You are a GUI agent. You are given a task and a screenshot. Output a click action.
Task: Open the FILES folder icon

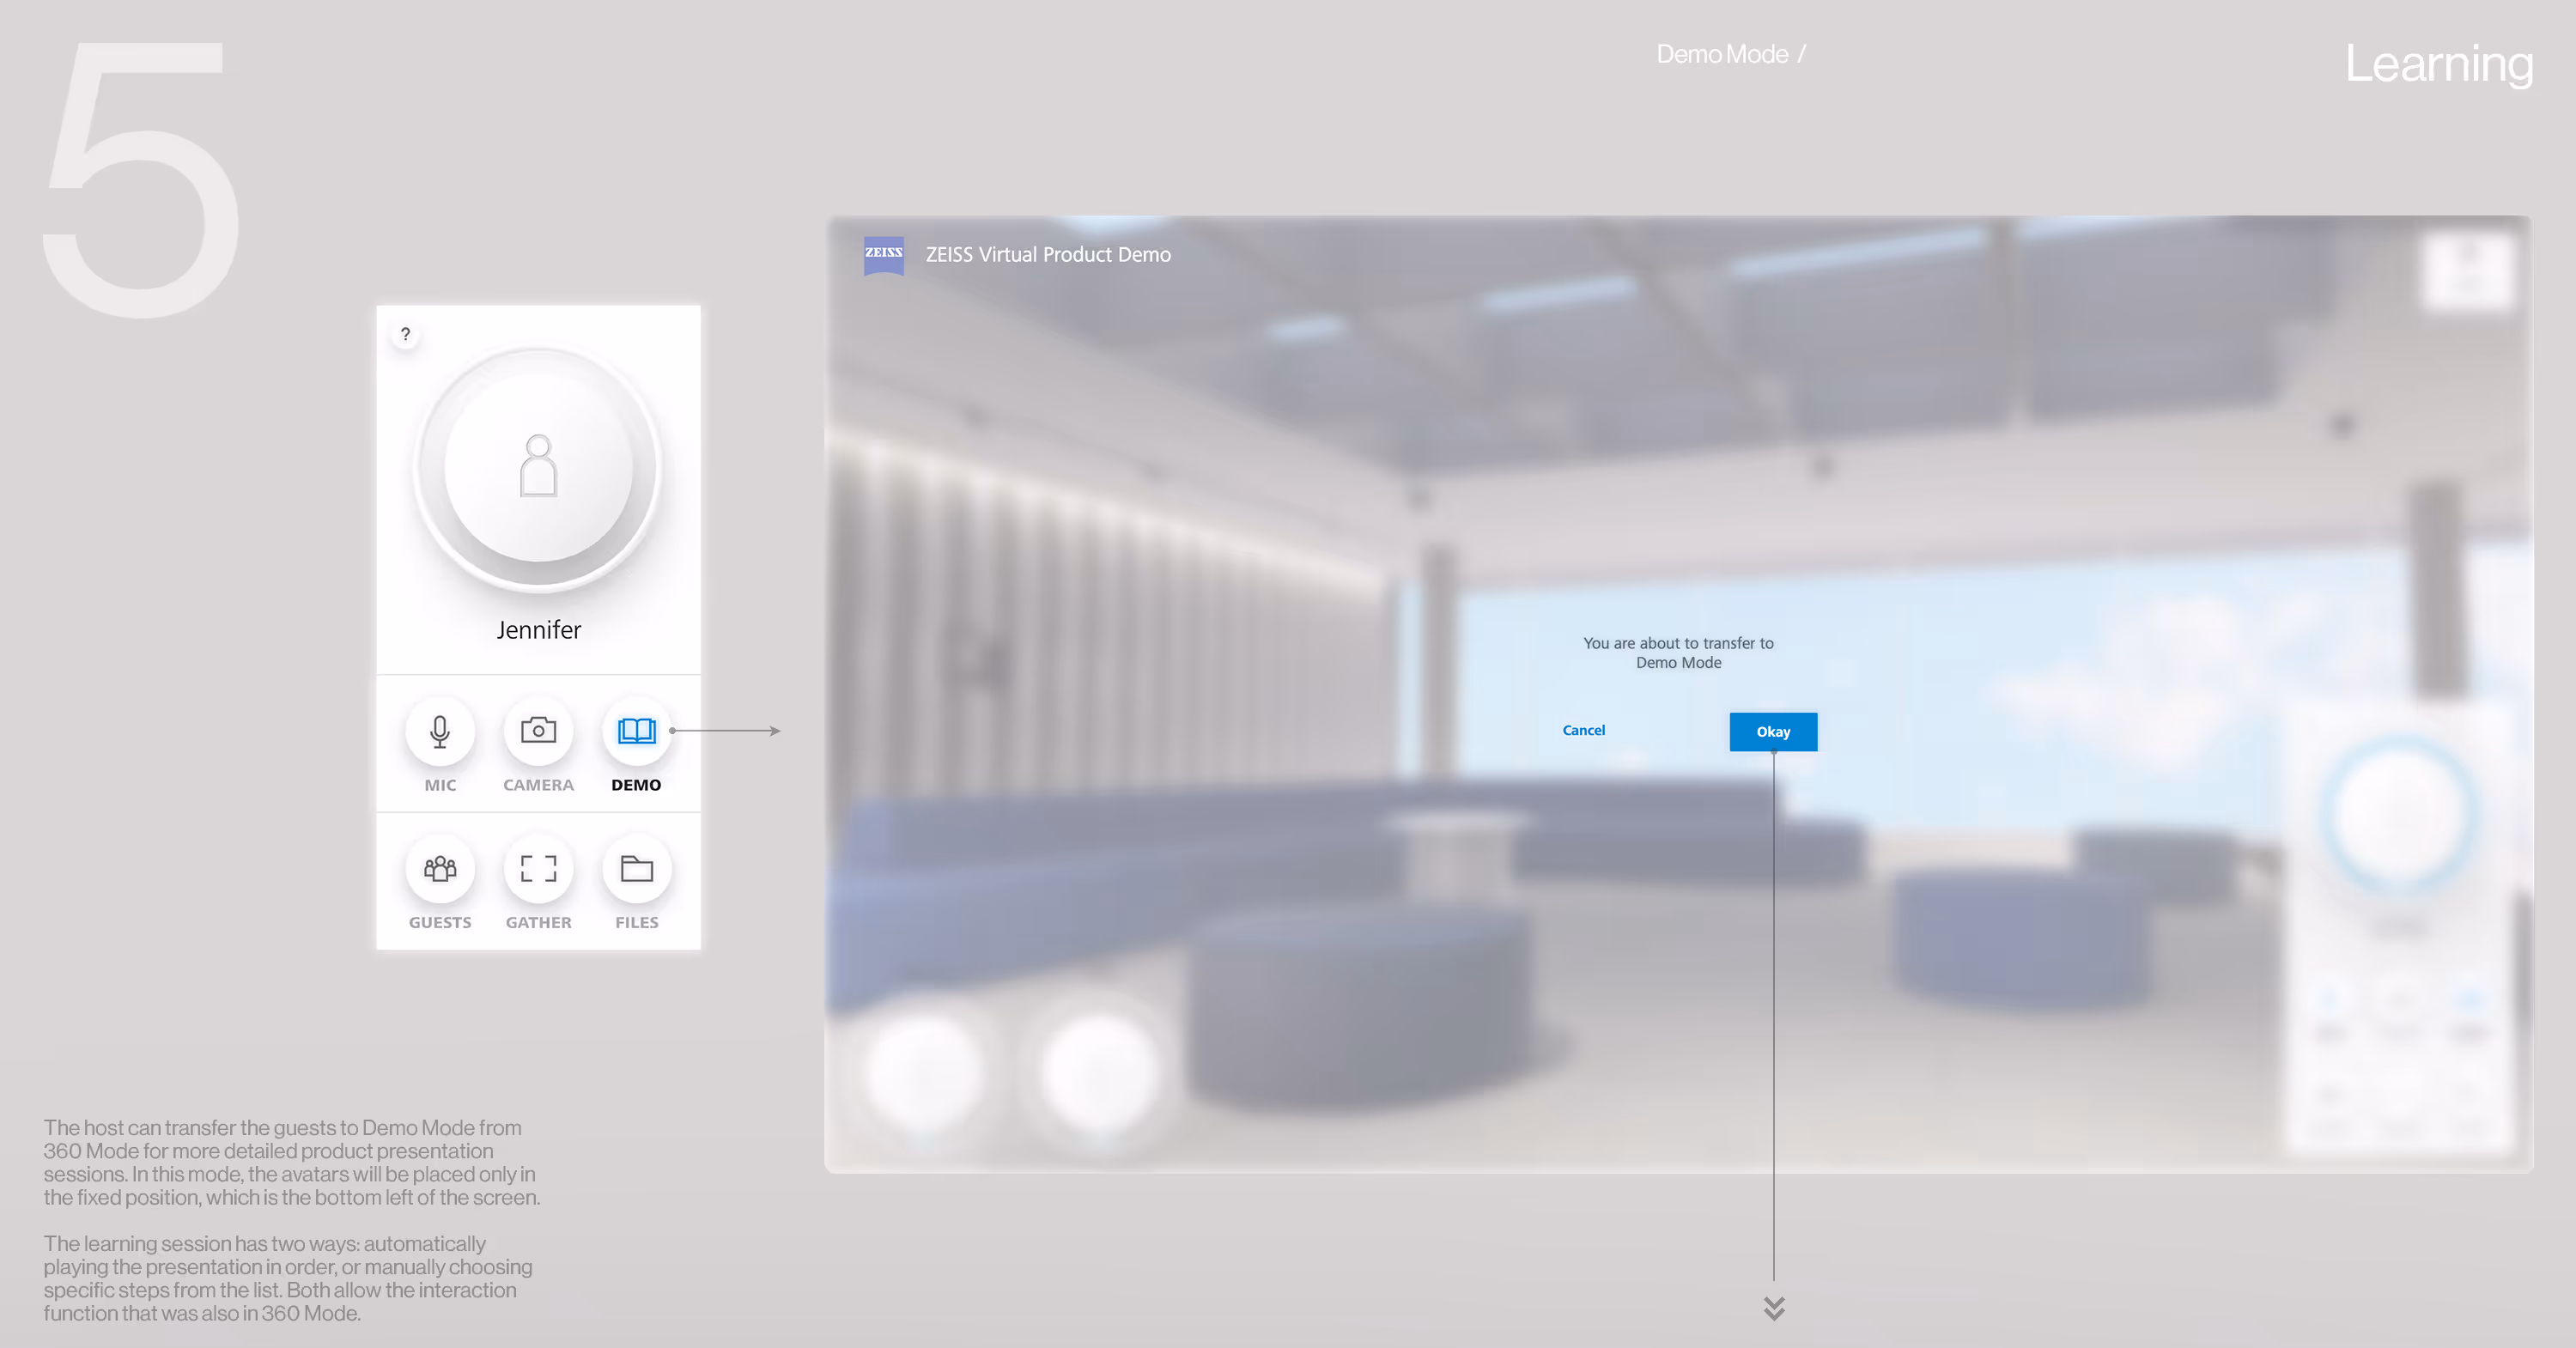[x=636, y=868]
